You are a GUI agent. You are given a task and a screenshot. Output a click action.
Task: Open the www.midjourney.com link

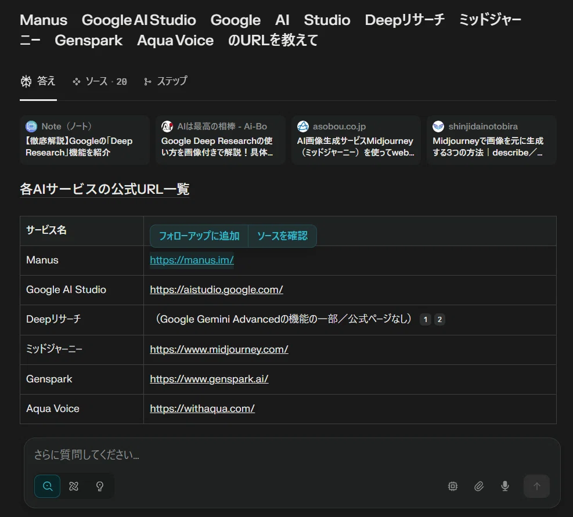(x=219, y=349)
